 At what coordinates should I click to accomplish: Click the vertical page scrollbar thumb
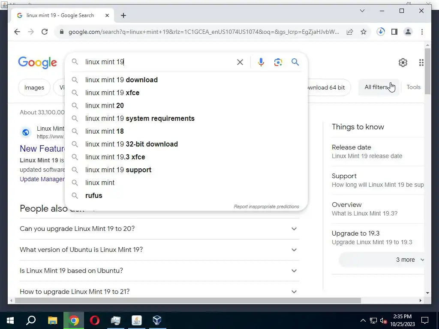[427, 72]
